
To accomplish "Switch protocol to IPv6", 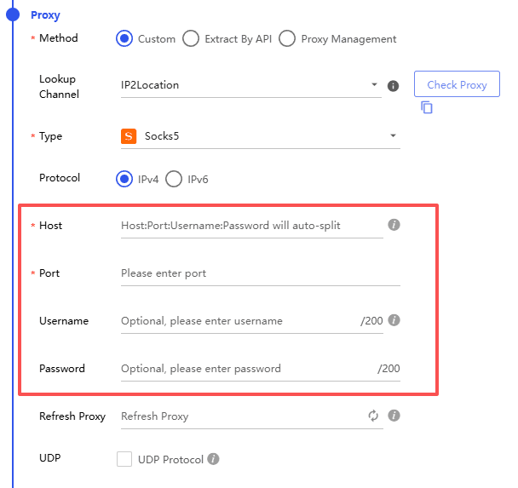I will [174, 179].
